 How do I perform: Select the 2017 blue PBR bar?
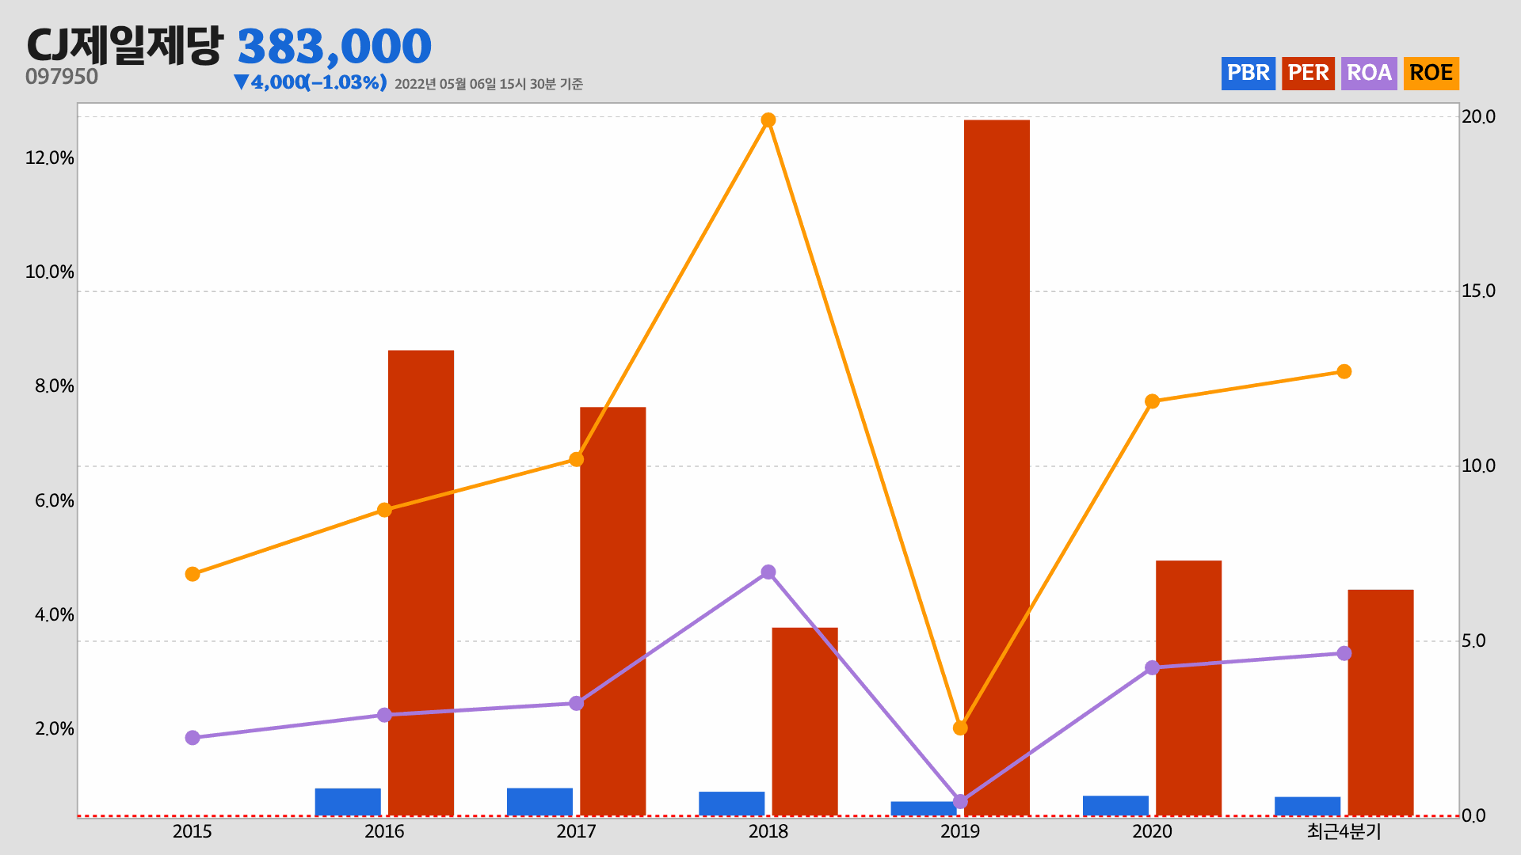coord(539,802)
